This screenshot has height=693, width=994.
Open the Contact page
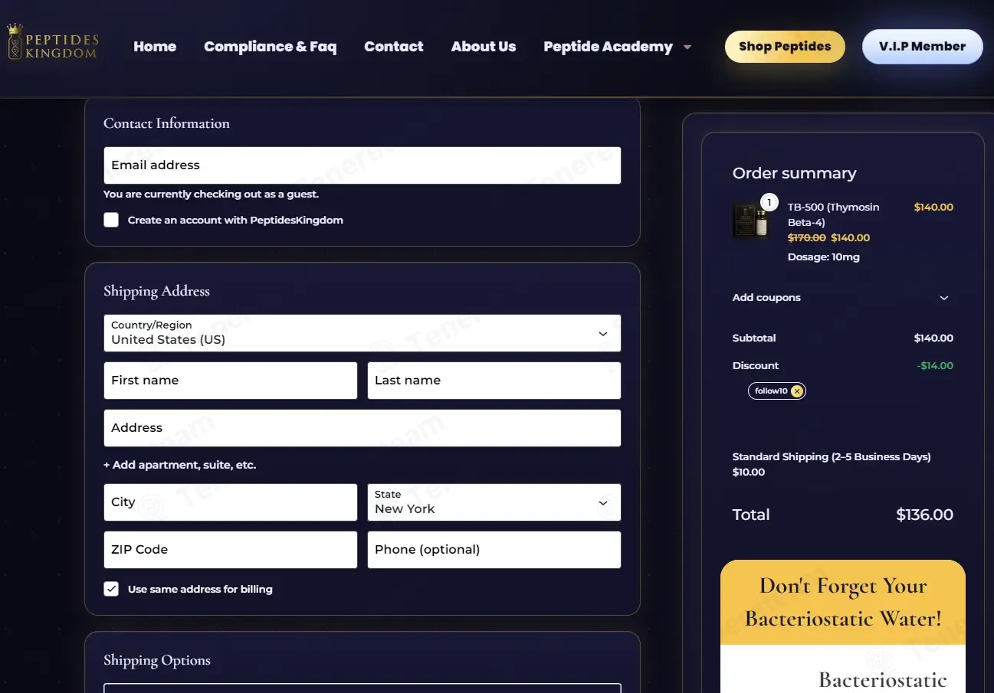click(394, 47)
